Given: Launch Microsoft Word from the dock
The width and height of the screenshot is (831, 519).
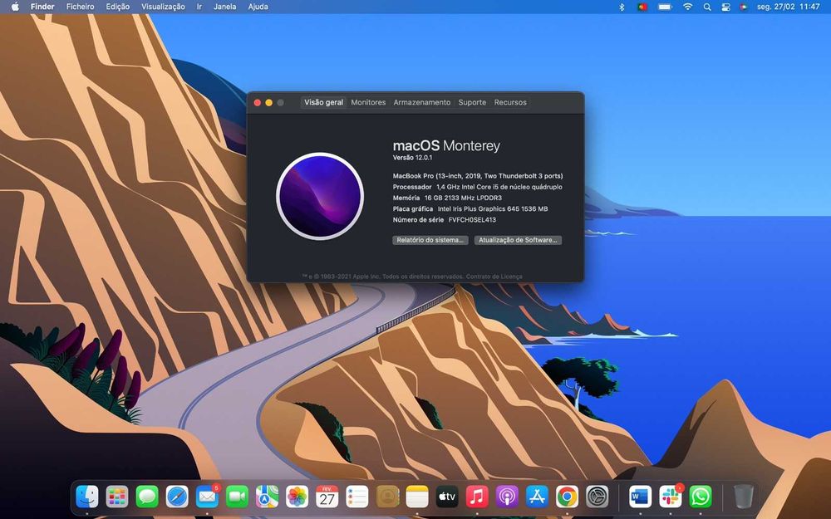Looking at the screenshot, I should pyautogui.click(x=640, y=497).
